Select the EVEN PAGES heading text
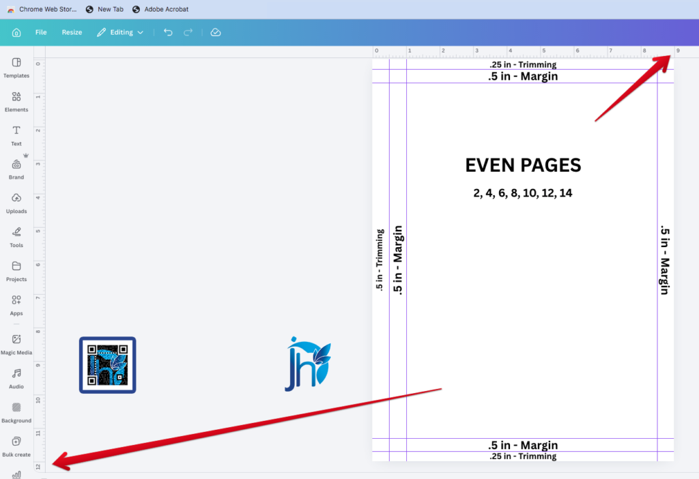The image size is (699, 479). pos(523,165)
